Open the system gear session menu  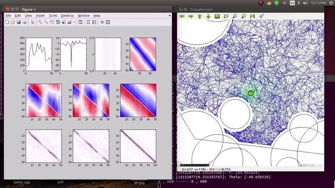[x=331, y=3]
